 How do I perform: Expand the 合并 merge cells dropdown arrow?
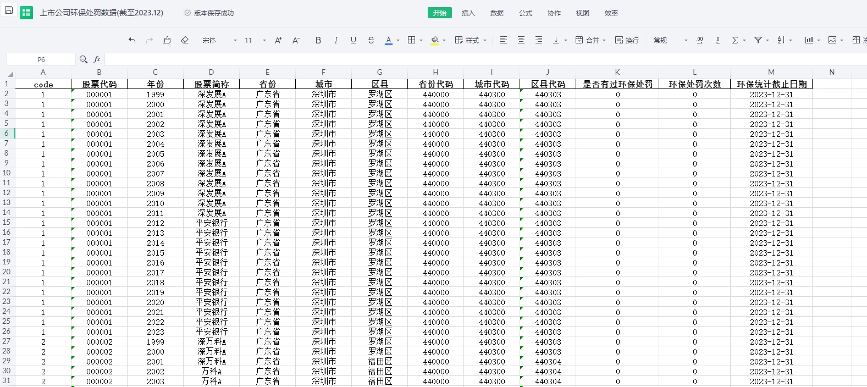pyautogui.click(x=604, y=40)
